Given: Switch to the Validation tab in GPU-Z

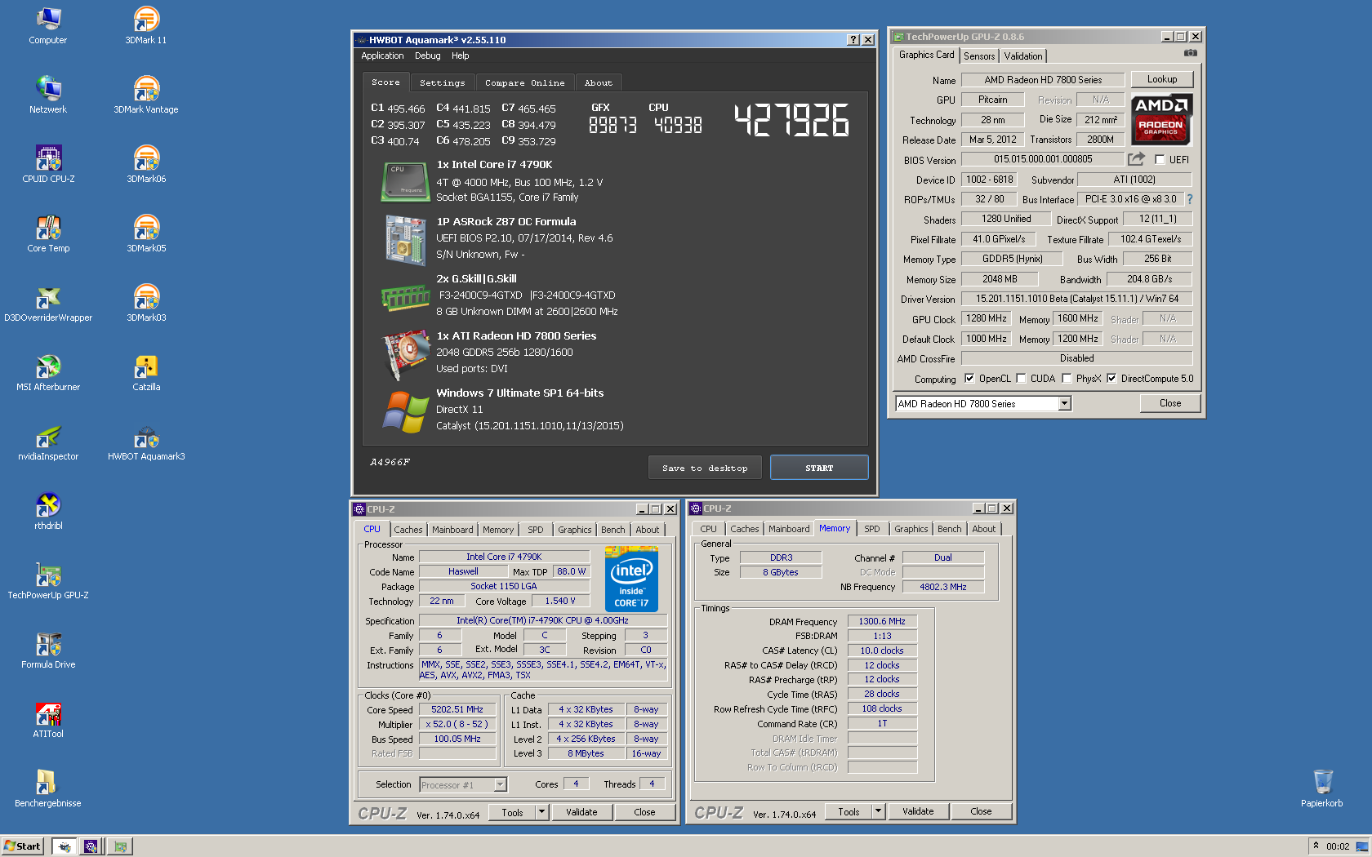Looking at the screenshot, I should (x=1023, y=56).
